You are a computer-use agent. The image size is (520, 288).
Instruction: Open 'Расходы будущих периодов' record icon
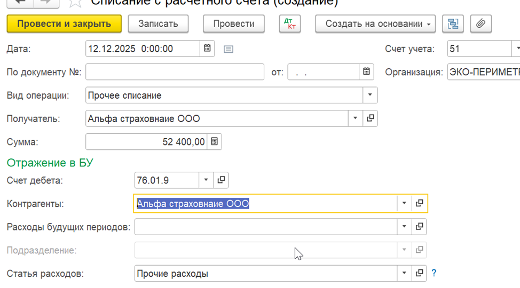419,227
